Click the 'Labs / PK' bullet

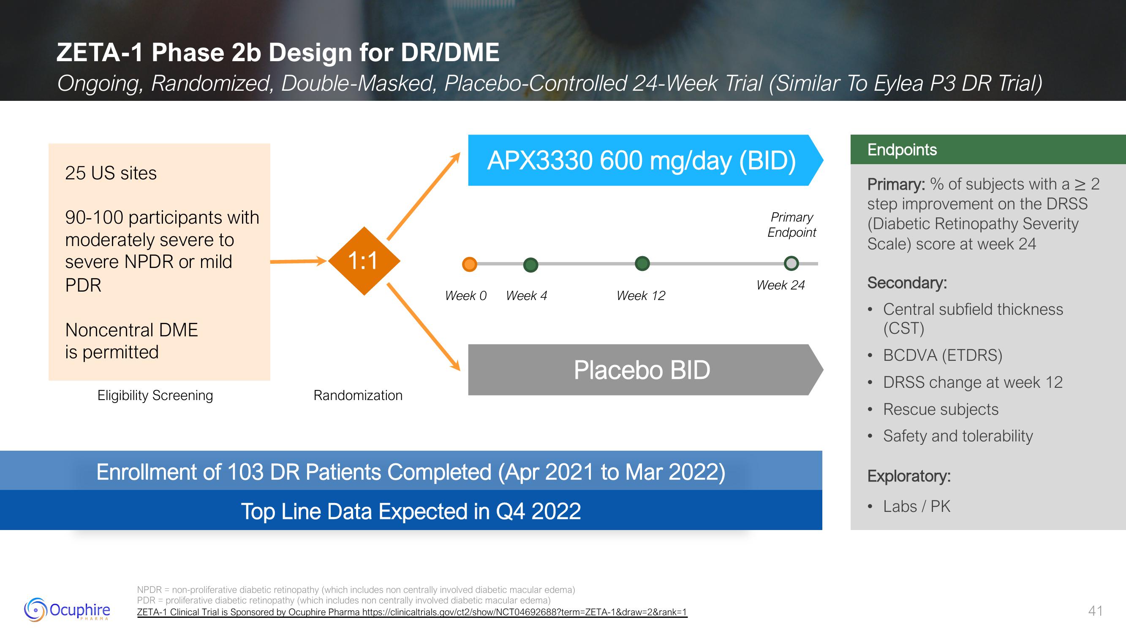pos(917,506)
